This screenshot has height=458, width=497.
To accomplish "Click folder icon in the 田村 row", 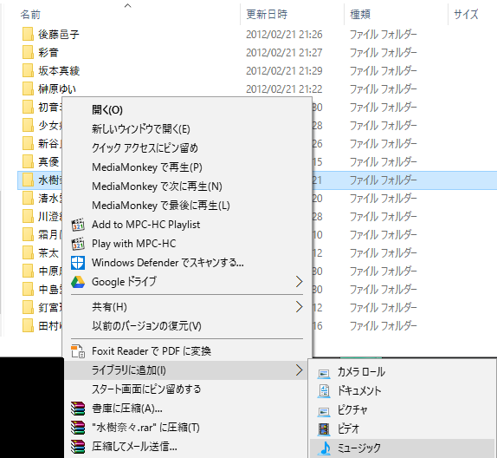I will (x=28, y=326).
